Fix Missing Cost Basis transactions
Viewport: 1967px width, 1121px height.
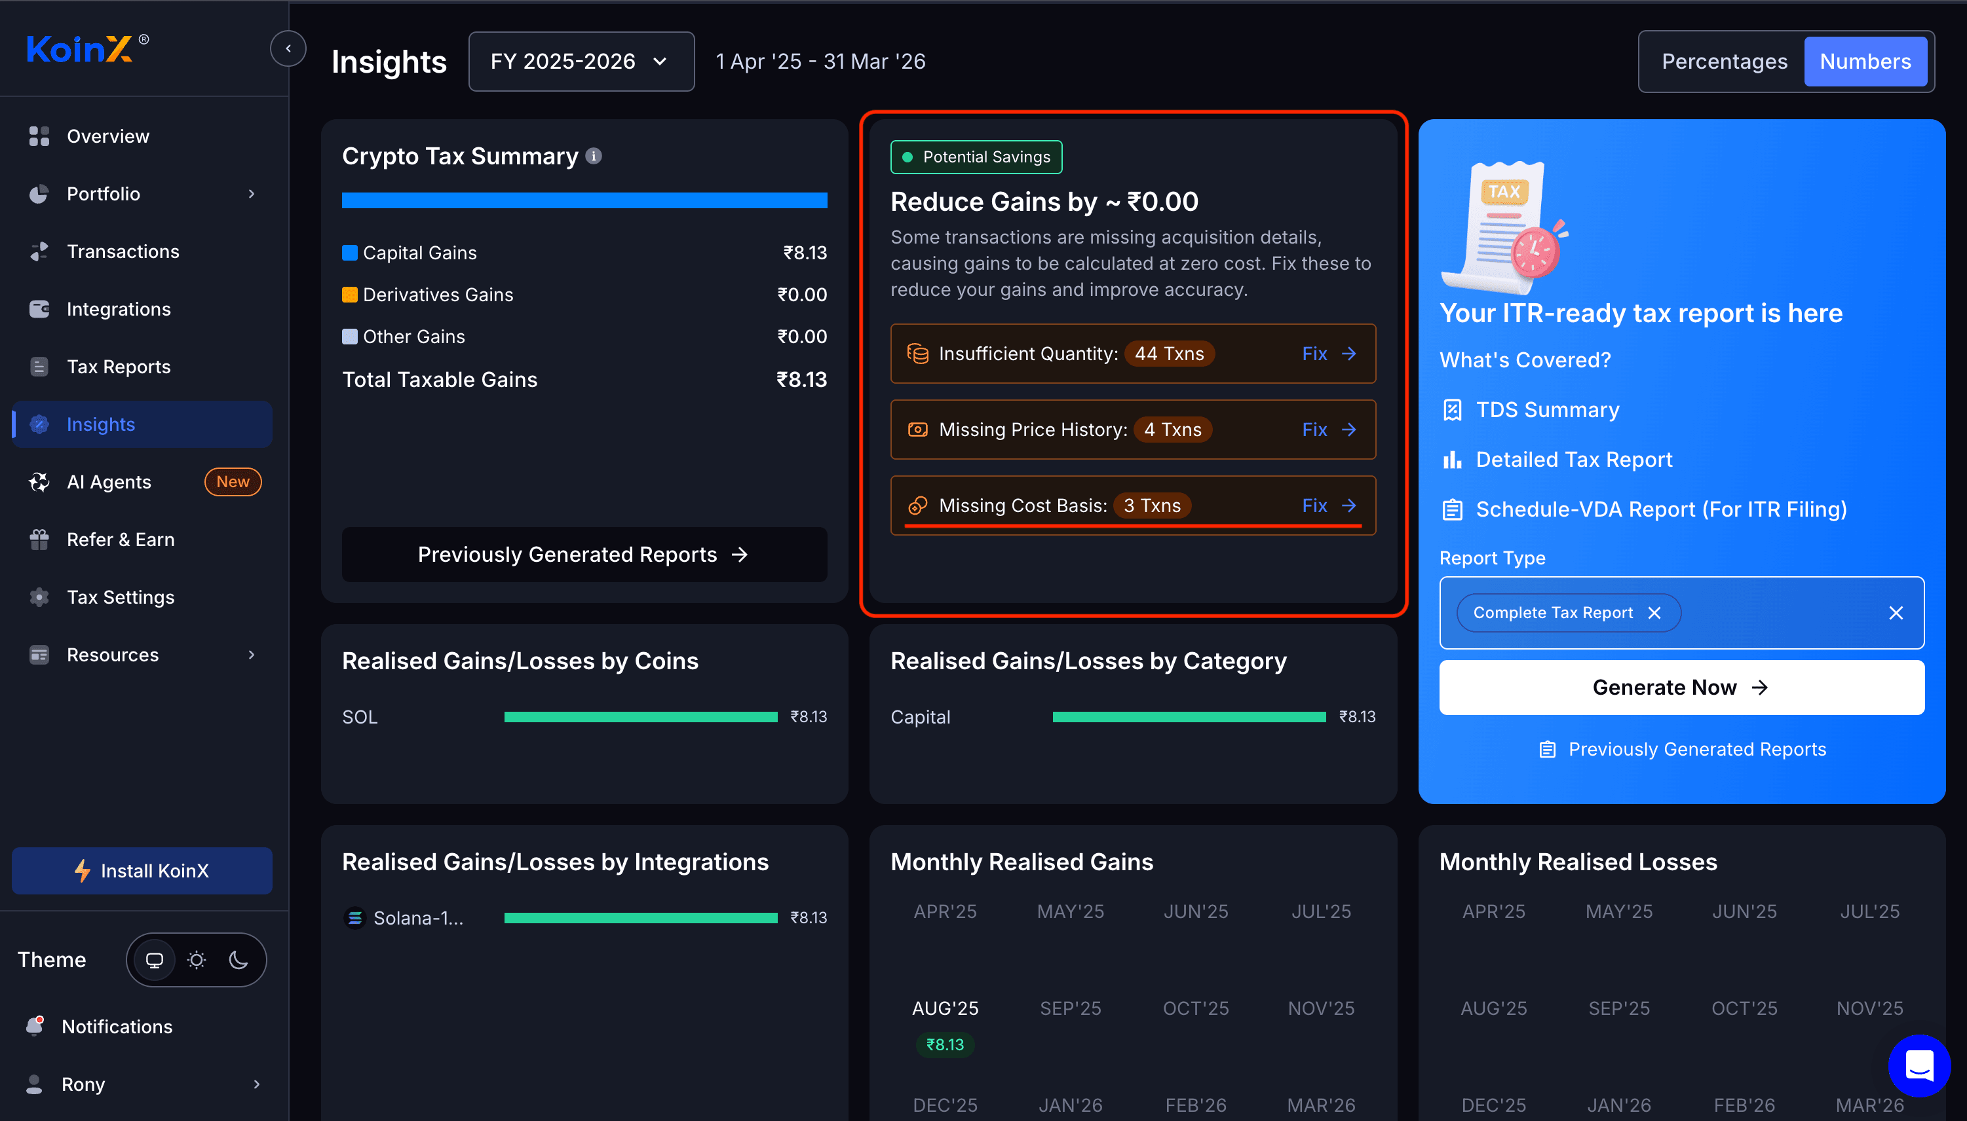(1328, 505)
